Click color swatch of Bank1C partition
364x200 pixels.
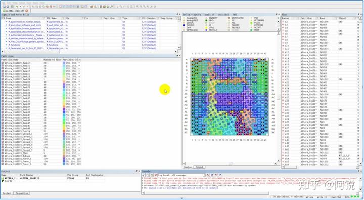click(64, 63)
